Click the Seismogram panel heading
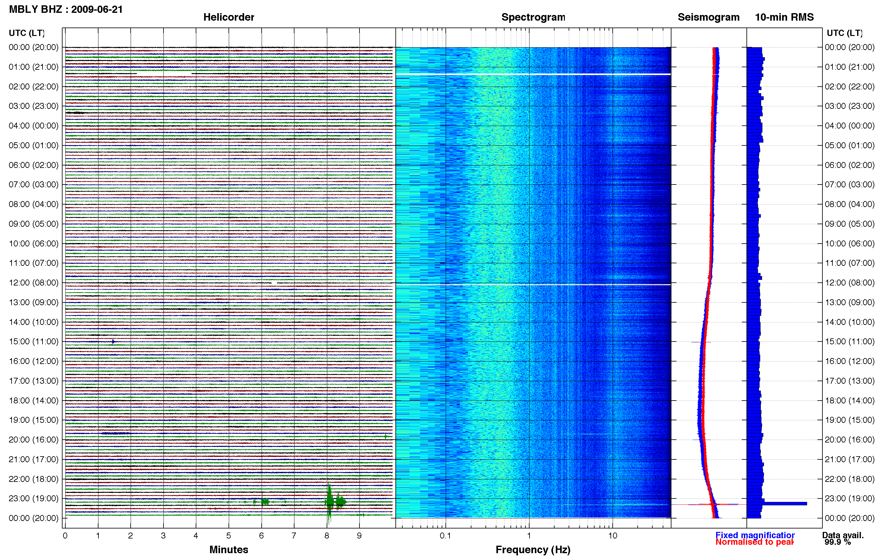This screenshot has width=889, height=556. click(x=708, y=17)
